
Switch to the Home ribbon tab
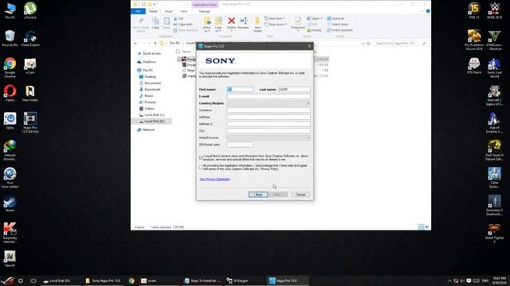(153, 11)
